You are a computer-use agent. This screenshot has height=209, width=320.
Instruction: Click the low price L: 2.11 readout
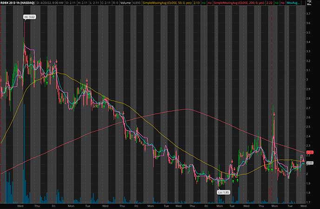tap(93, 2)
